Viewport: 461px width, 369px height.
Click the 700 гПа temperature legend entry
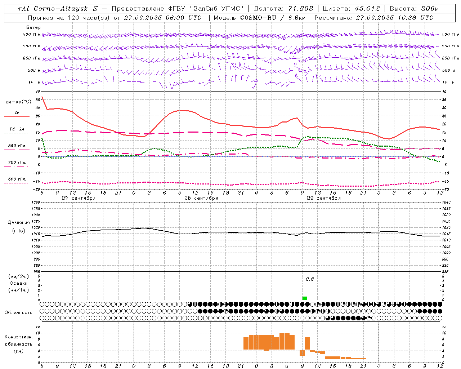click(17, 162)
